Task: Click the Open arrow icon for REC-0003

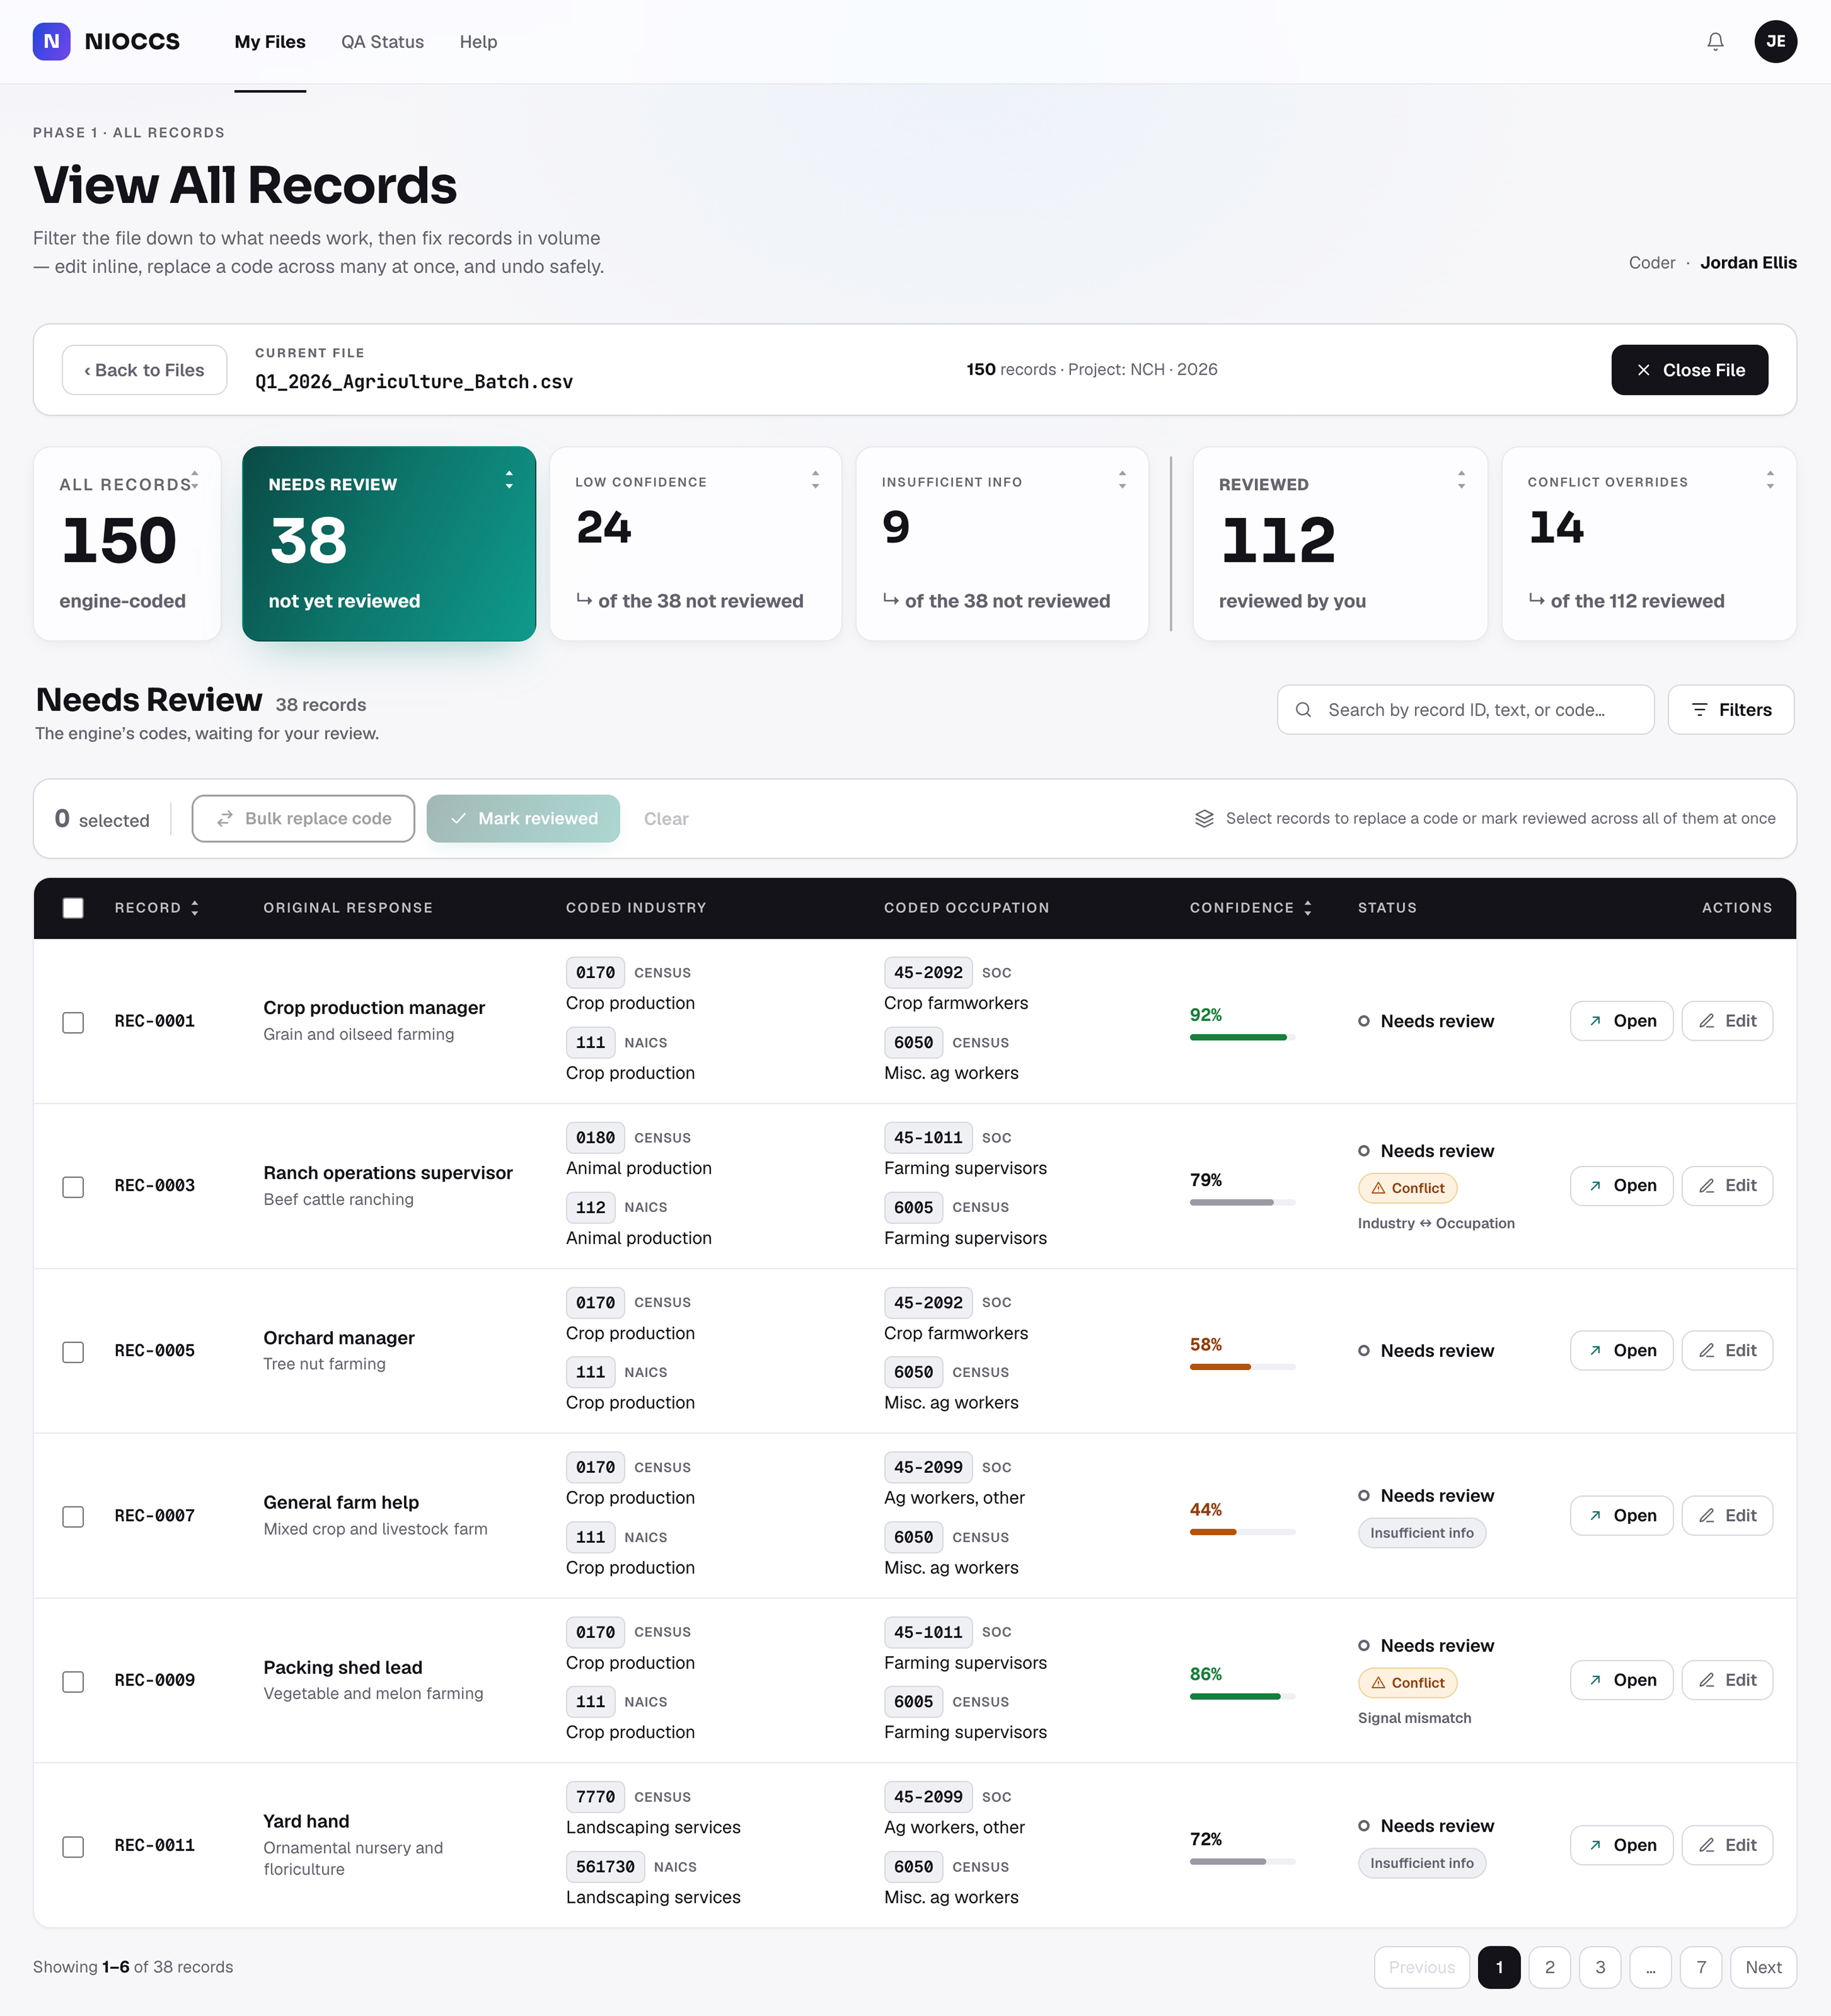Action: pyautogui.click(x=1595, y=1186)
